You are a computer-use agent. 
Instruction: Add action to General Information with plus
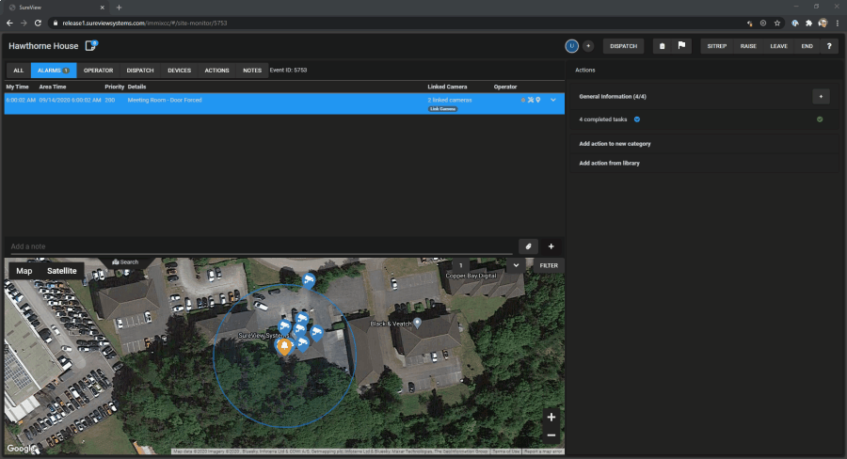pyautogui.click(x=821, y=97)
